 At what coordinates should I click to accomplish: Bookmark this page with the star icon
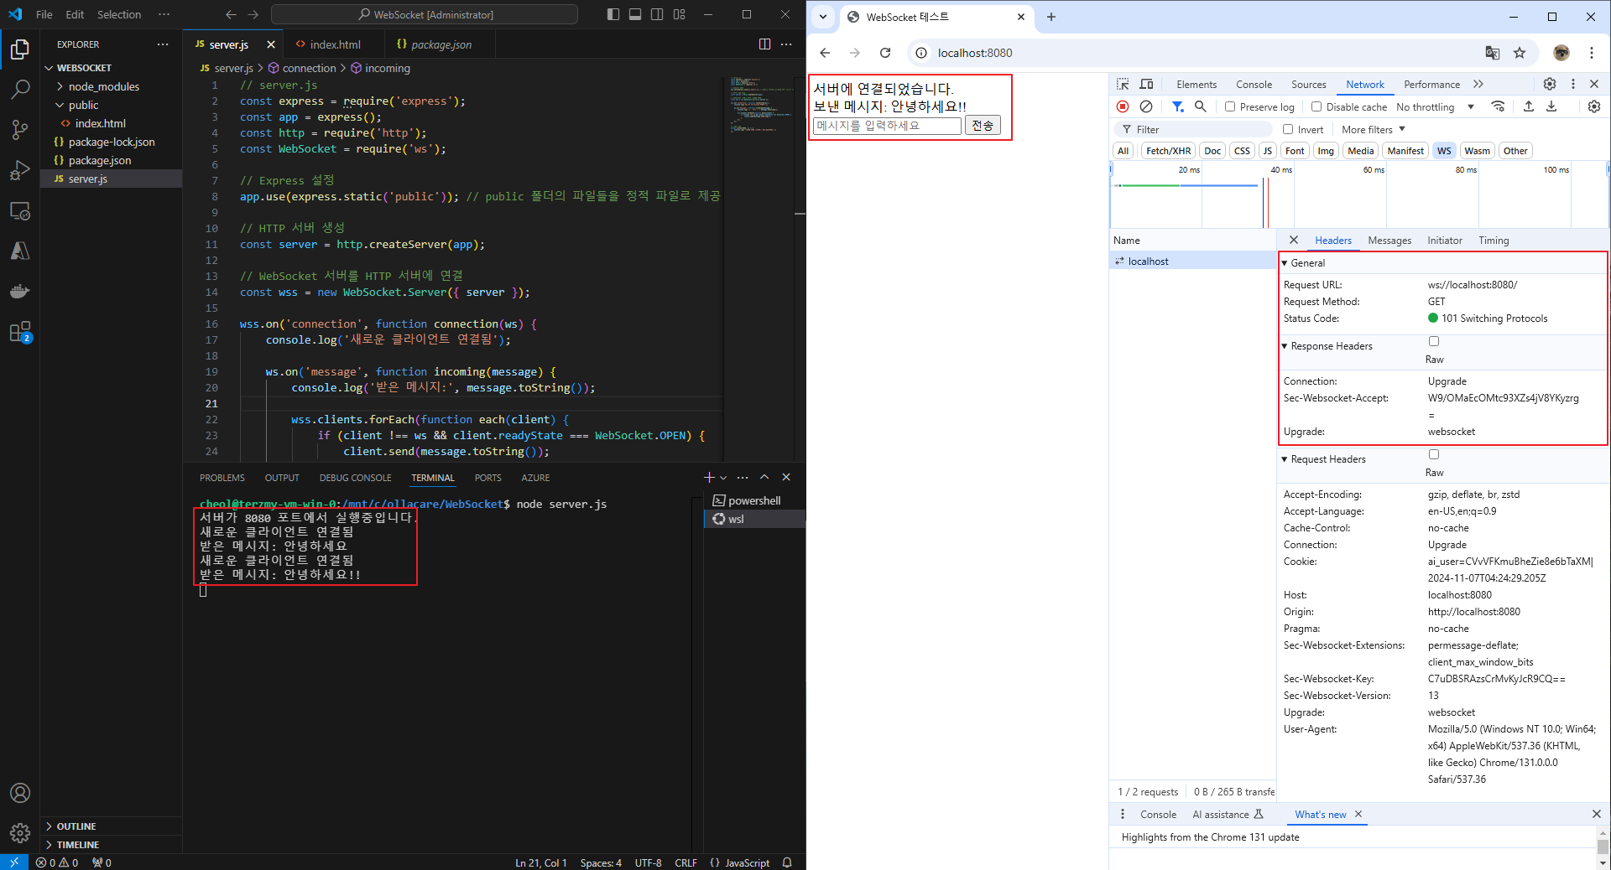[x=1520, y=53]
